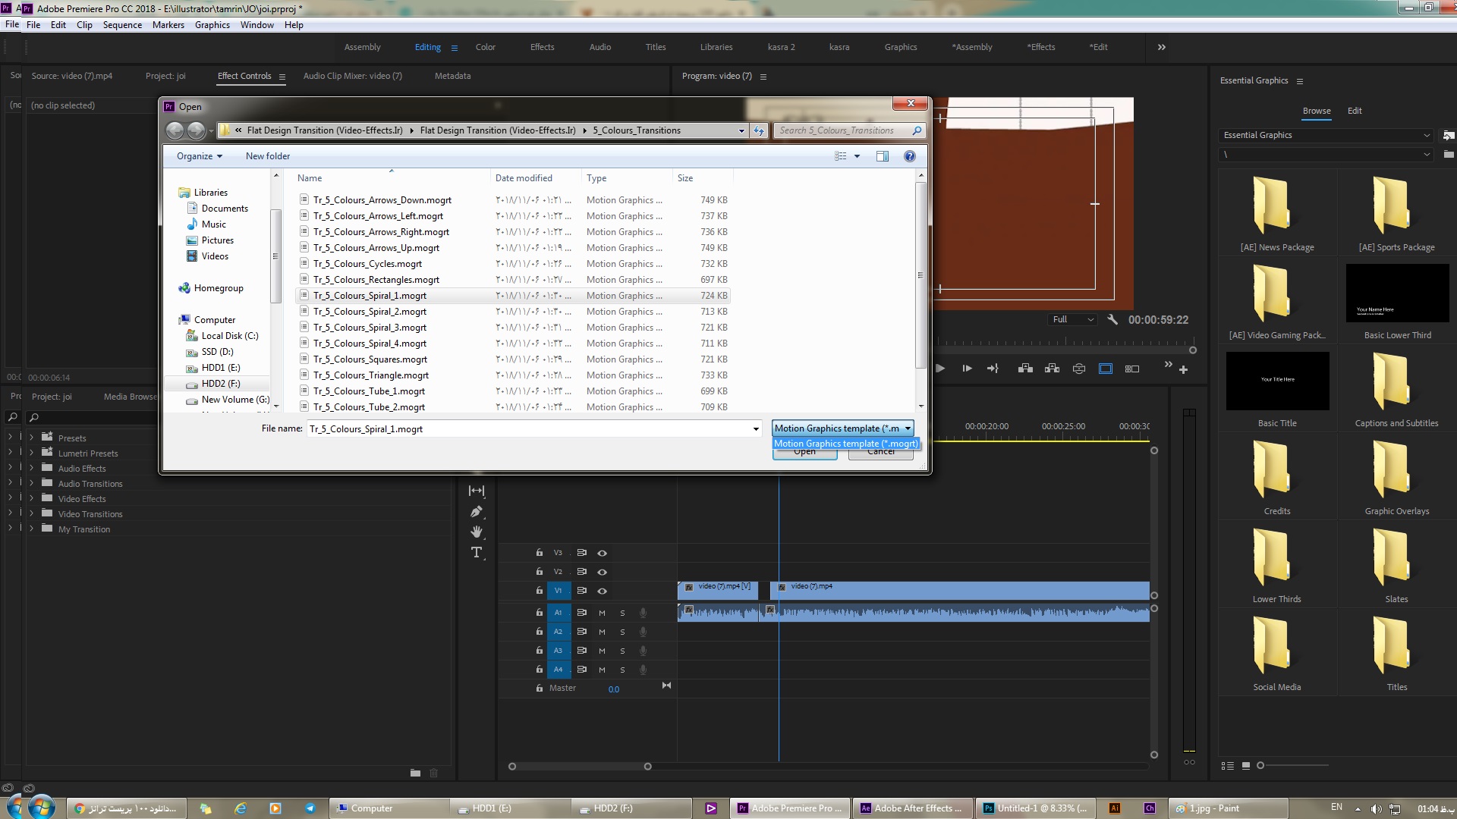Toggle V2 video track visibility
This screenshot has height=819, width=1457.
click(602, 571)
